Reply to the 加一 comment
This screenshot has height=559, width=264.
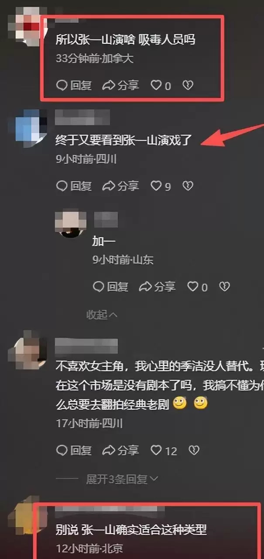coord(111,287)
